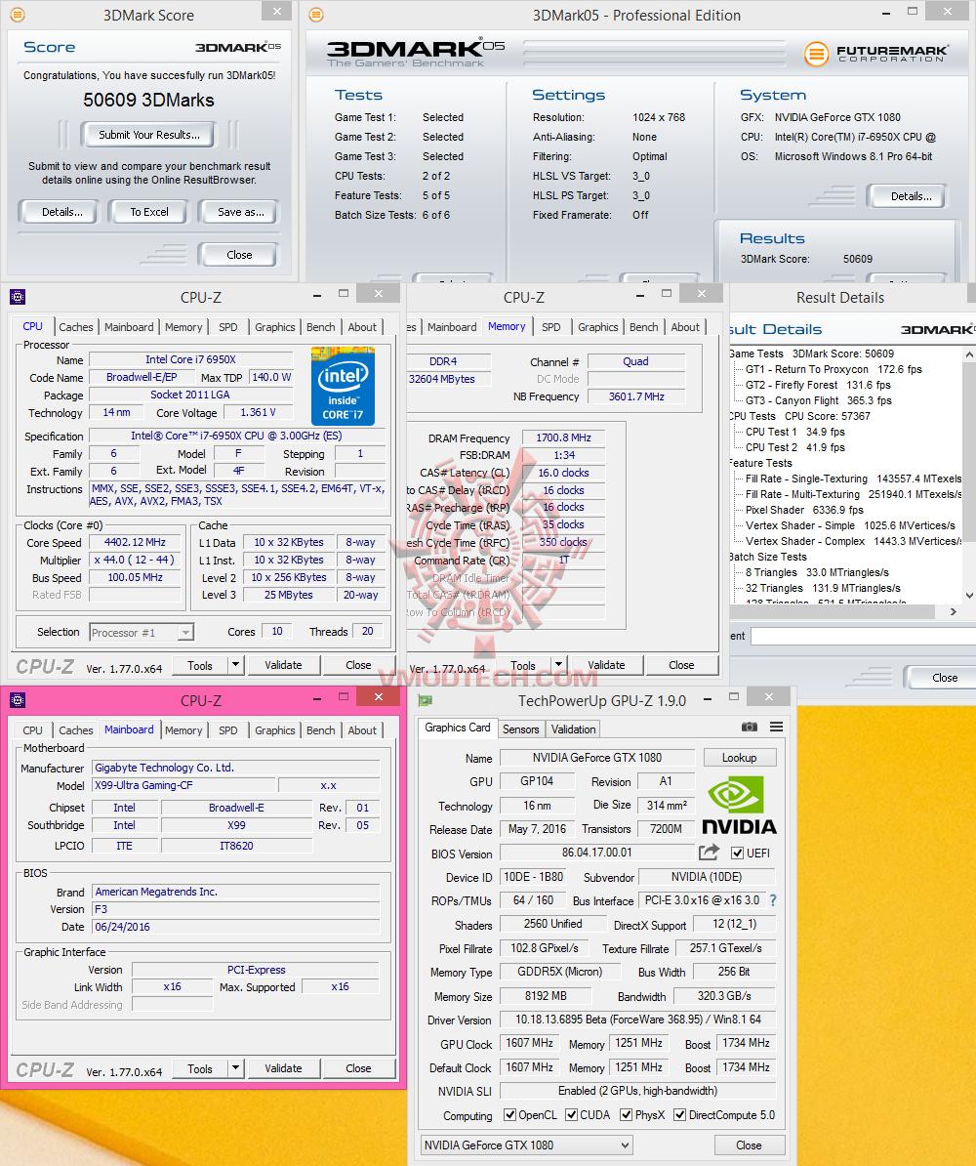Click the 3DMark Score window orange icon
The image size is (976, 1166).
[18, 14]
